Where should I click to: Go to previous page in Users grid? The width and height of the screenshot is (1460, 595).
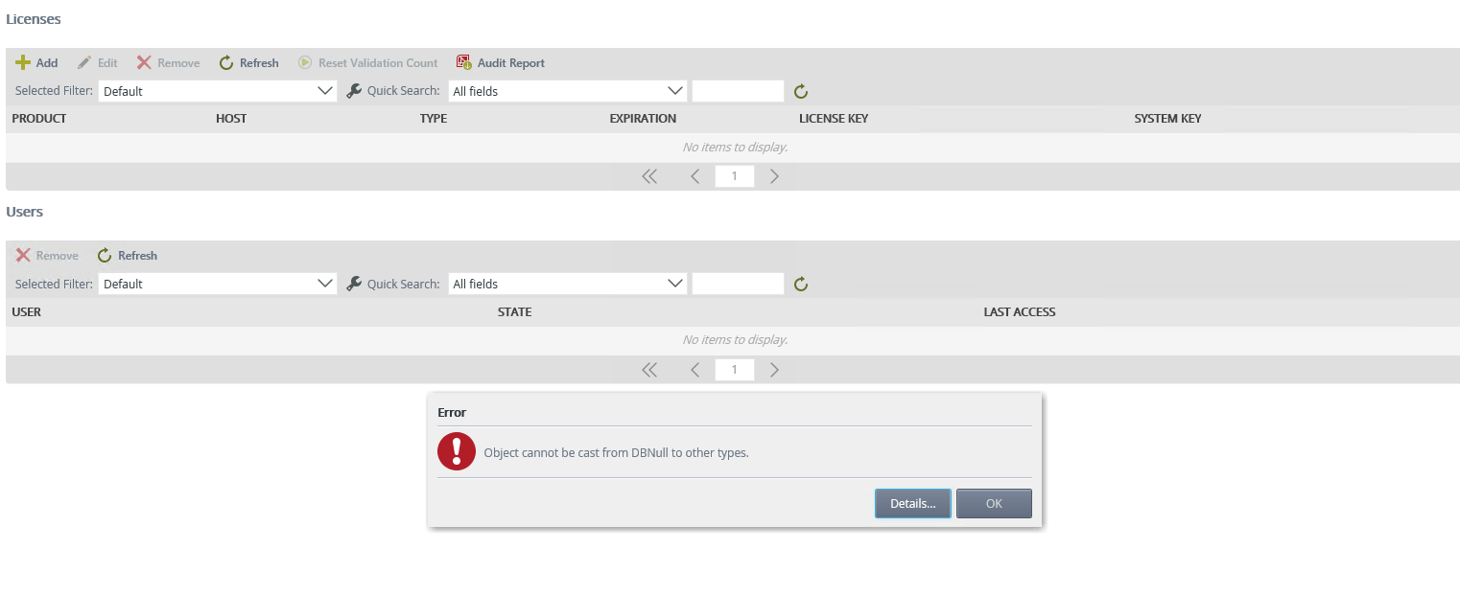coord(695,369)
